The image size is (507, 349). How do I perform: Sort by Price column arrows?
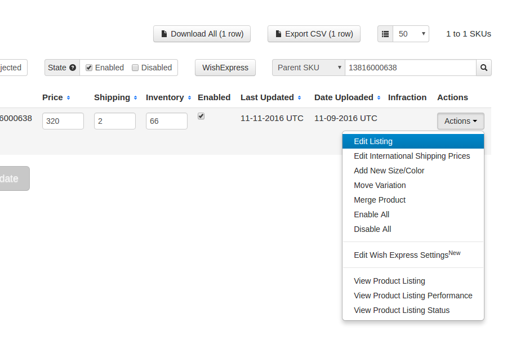pos(68,97)
